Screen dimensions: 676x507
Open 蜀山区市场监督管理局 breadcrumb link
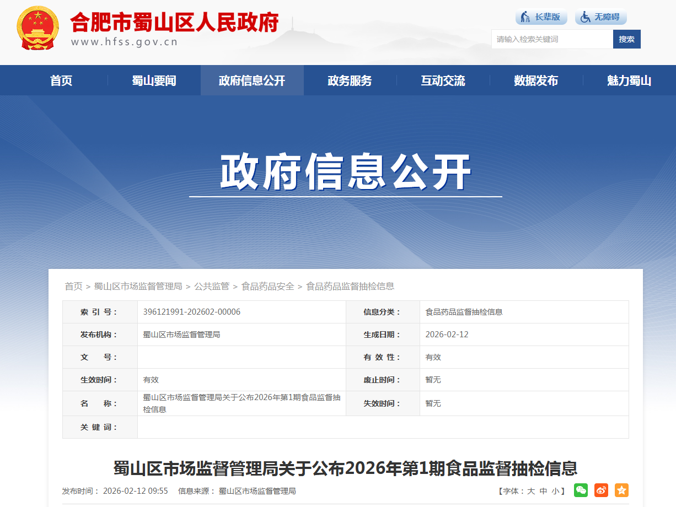138,286
